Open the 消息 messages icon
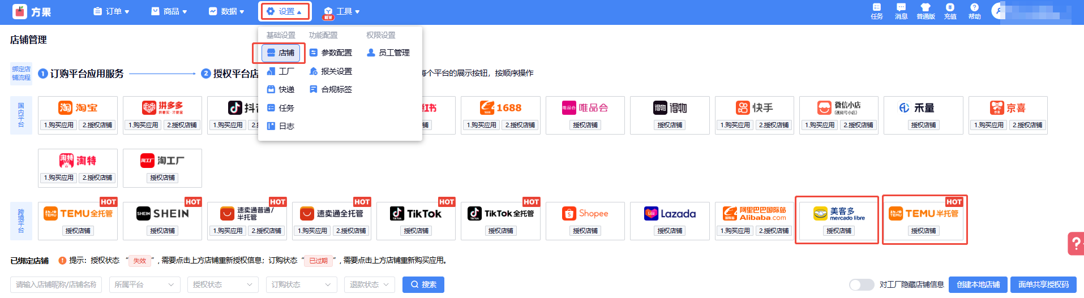This screenshot has height=298, width=1084. click(901, 11)
